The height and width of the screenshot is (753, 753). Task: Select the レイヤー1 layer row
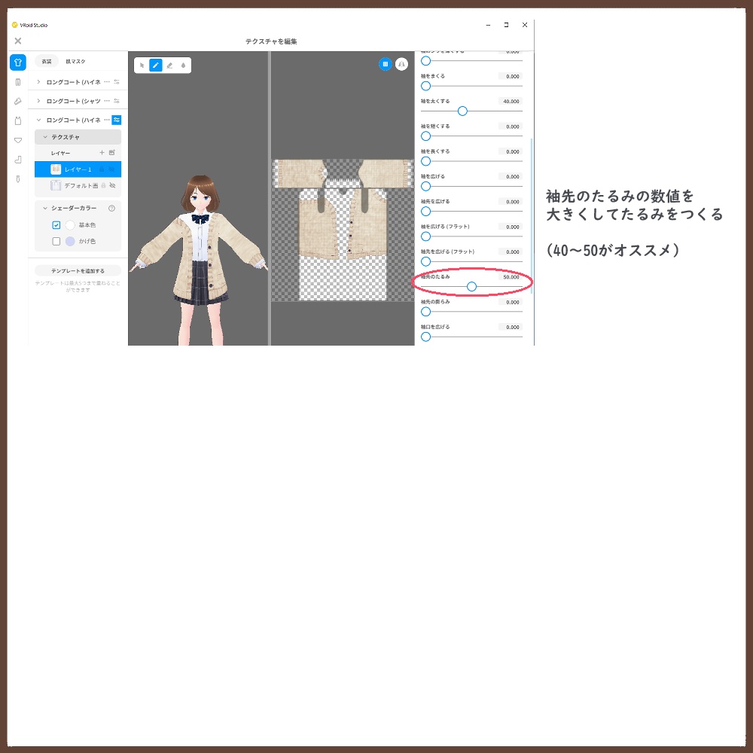tap(78, 169)
